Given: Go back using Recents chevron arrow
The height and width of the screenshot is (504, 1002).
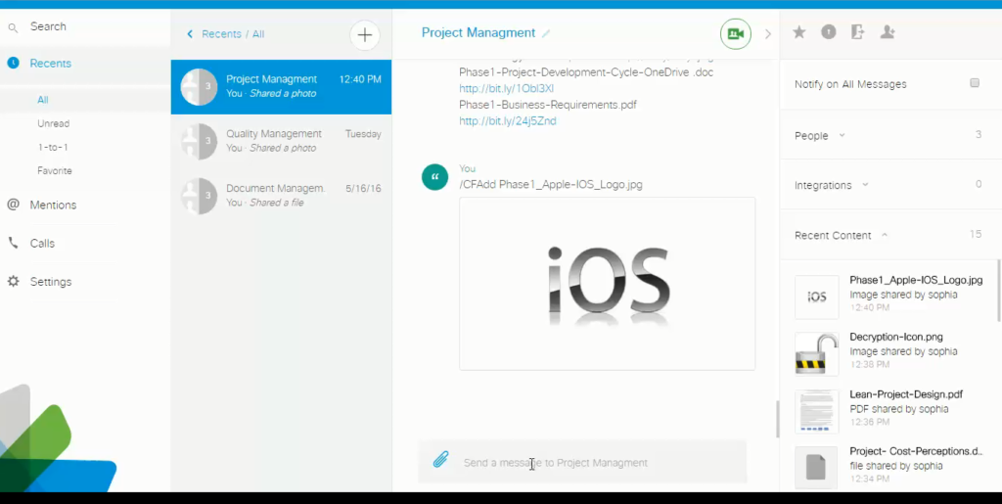Looking at the screenshot, I should (x=190, y=34).
